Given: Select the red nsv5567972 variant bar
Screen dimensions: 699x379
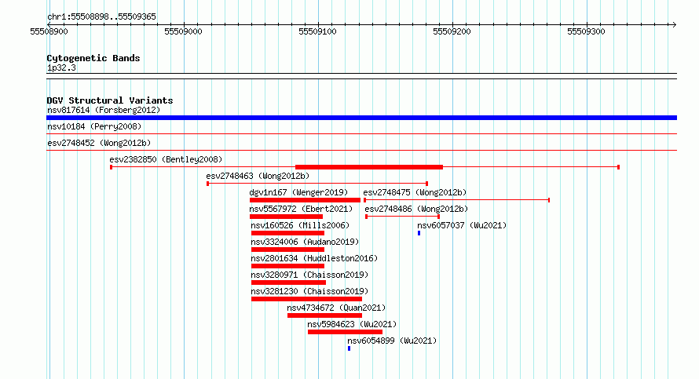Looking at the screenshot, I should [286, 217].
